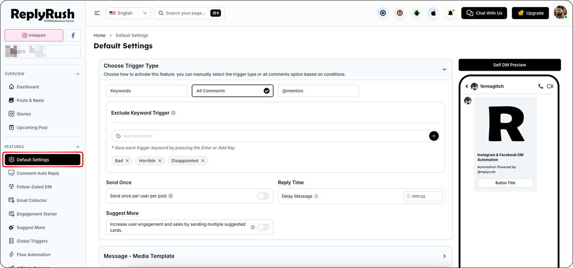This screenshot has height=268, width=573.
Task: Click info icon beside Delay Message
Action: point(316,196)
